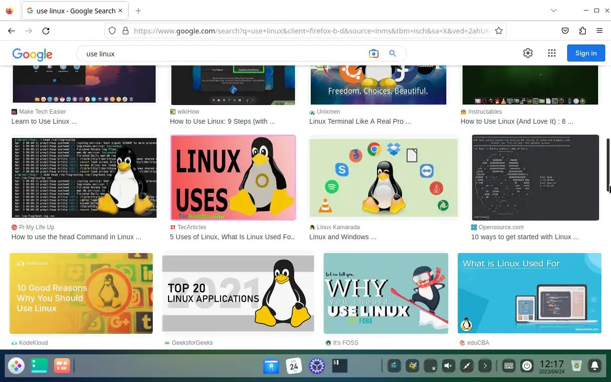Click the site padlock icon
Image resolution: width=611 pixels, height=382 pixels.
point(126,31)
